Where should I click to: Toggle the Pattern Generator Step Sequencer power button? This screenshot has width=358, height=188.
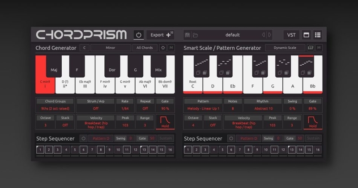(231, 138)
